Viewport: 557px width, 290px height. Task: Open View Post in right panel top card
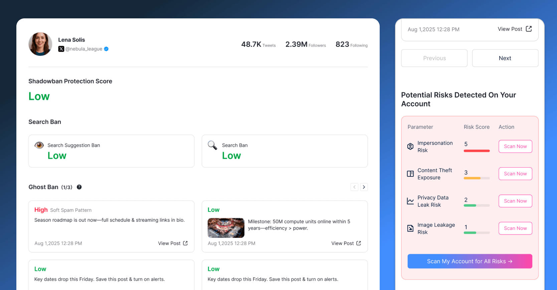pos(515,29)
